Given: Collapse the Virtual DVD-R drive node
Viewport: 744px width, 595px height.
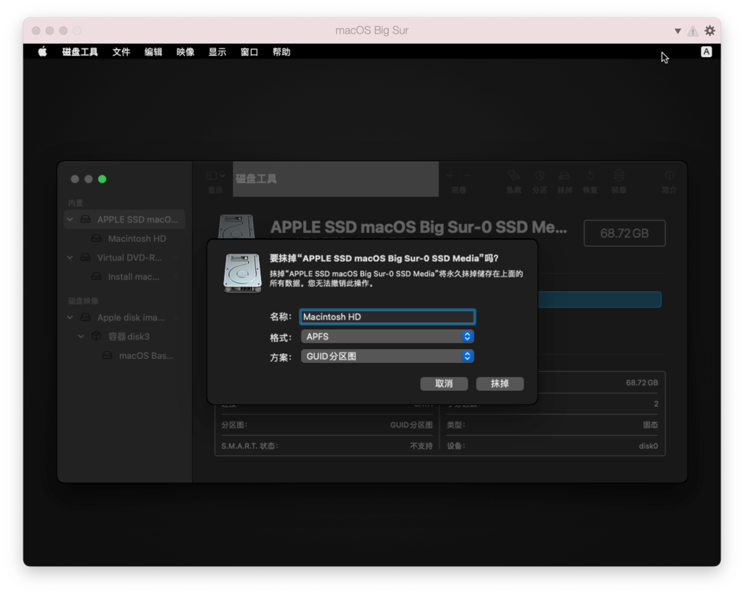Looking at the screenshot, I should [70, 258].
